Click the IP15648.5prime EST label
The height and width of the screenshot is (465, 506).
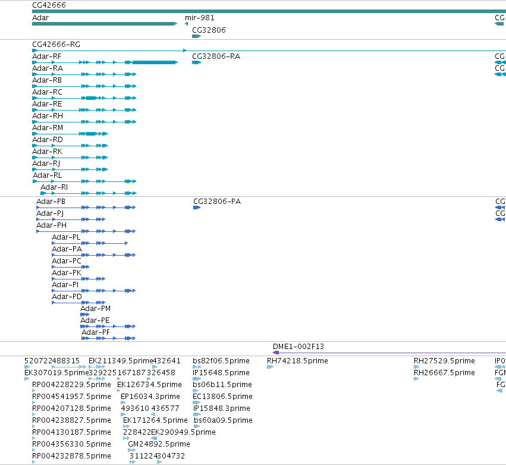pos(221,373)
